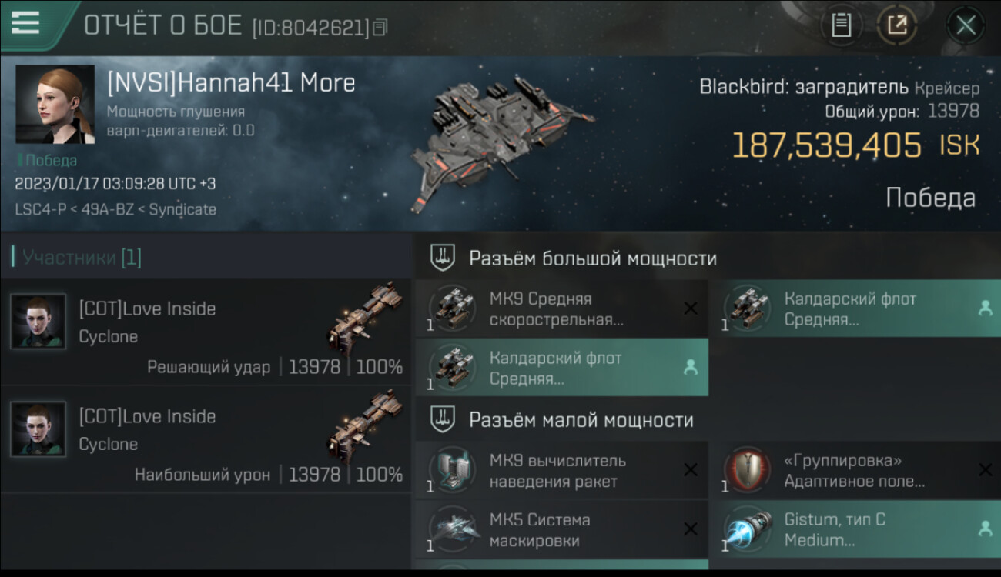
Task: Select Love Inside Наибольший урон entry
Action: [205, 439]
